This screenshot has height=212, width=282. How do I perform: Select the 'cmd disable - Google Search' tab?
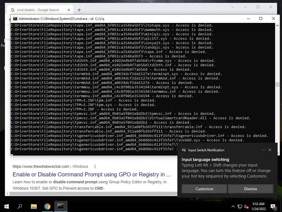coord(40,10)
